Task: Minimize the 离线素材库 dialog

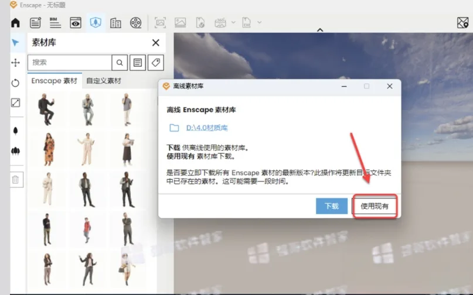Action: [x=344, y=87]
